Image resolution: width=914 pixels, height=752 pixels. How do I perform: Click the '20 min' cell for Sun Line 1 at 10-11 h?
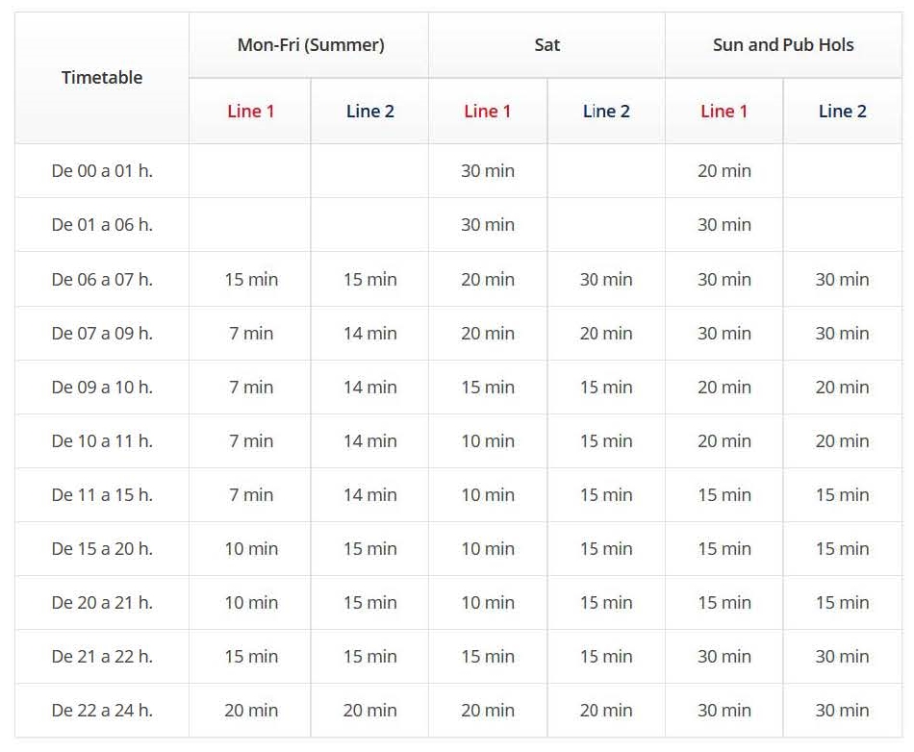pyautogui.click(x=724, y=440)
